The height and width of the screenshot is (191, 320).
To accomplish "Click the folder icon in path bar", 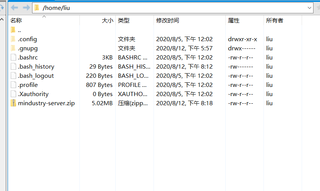I will 37,8.
